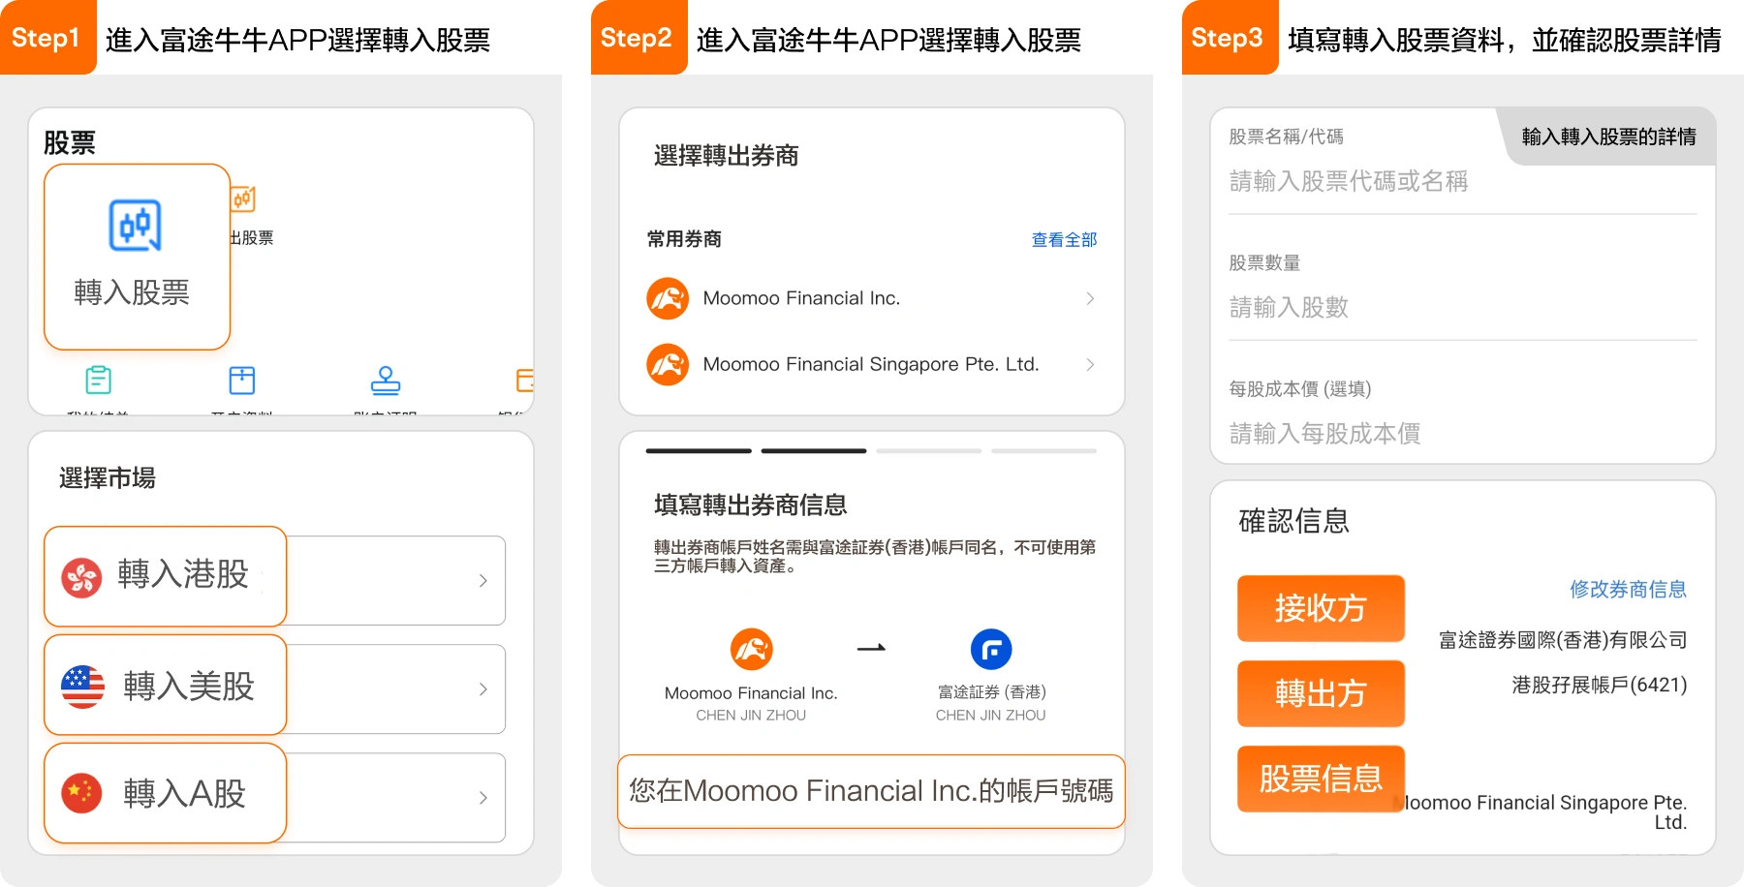
Task: Click the 修改券商信息 link
Action: pyautogui.click(x=1628, y=589)
